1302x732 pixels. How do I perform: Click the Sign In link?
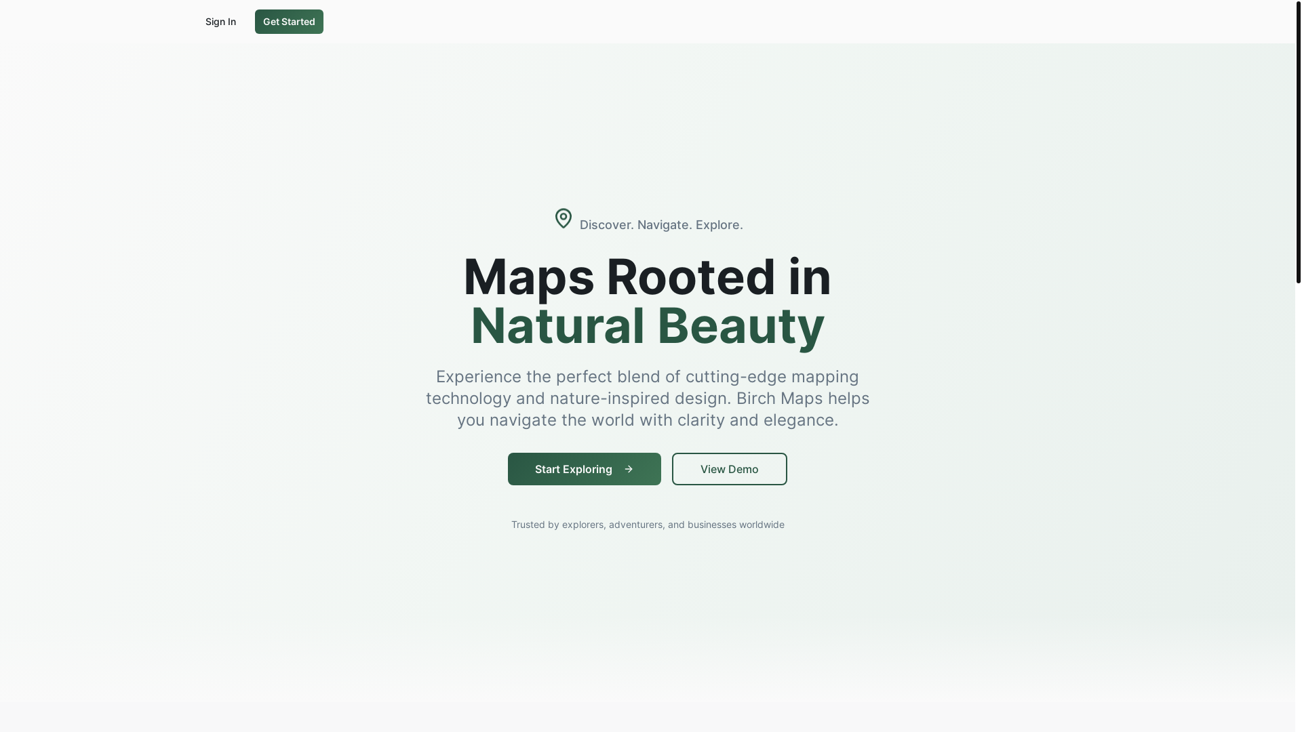coord(220,22)
